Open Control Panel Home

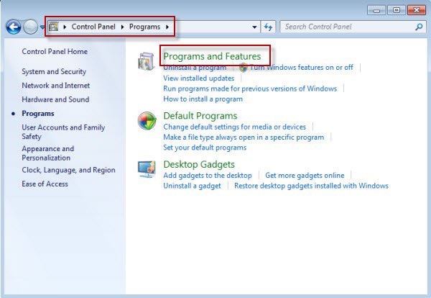coord(55,52)
